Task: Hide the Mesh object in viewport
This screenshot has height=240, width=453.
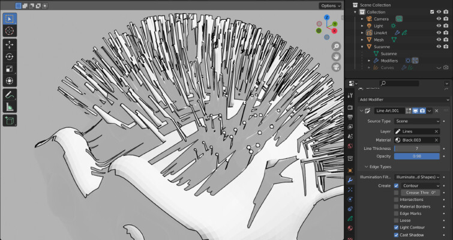Action: pyautogui.click(x=439, y=40)
